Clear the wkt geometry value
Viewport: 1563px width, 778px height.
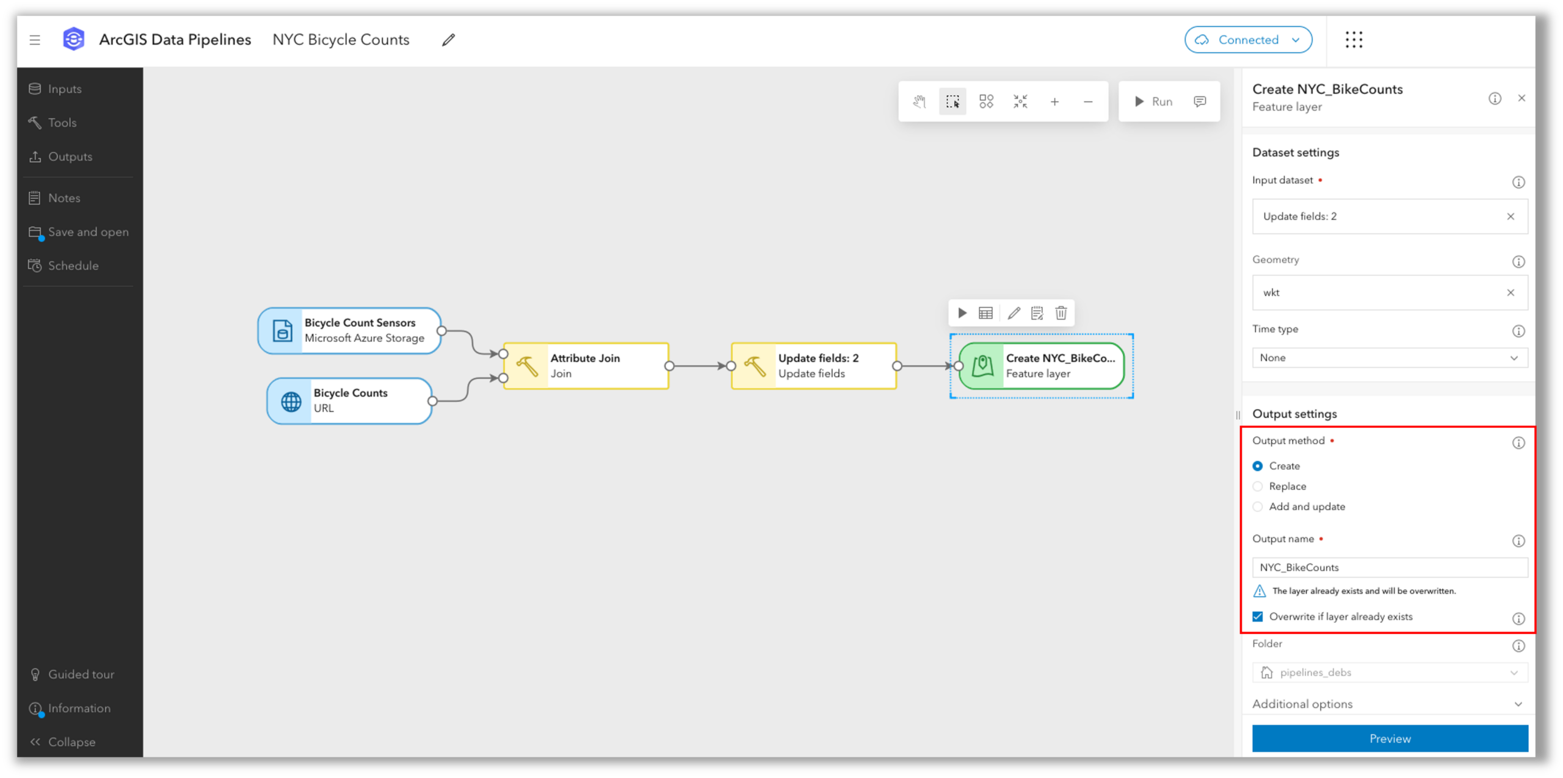tap(1510, 292)
